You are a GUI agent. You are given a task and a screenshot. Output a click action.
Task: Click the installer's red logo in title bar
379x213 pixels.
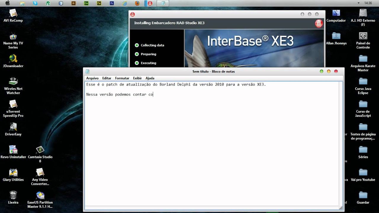coord(133,14)
